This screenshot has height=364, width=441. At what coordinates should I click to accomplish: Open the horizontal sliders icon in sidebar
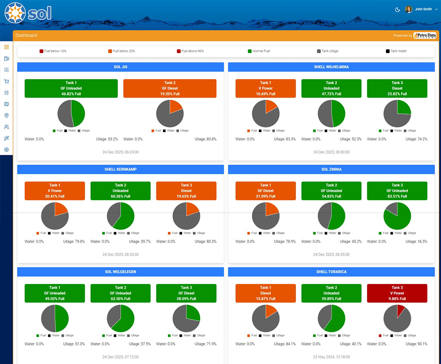7,93
